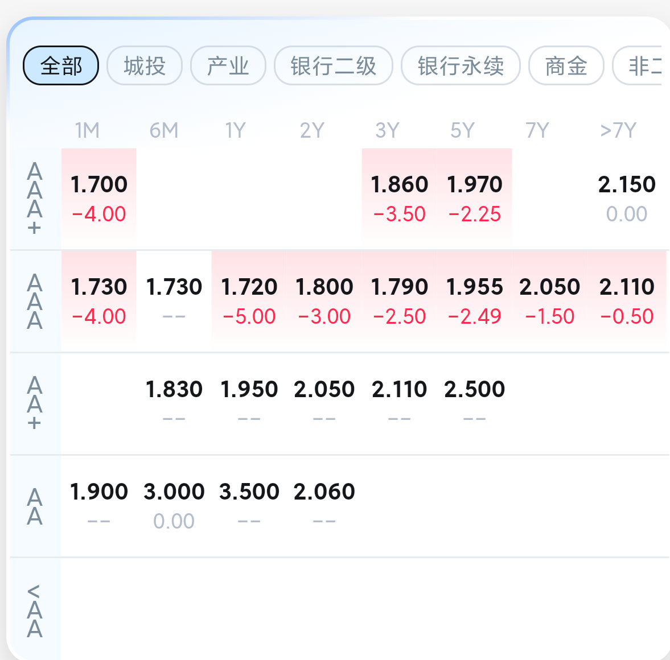
Task: Switch to the 城投 tab
Action: [x=145, y=65]
